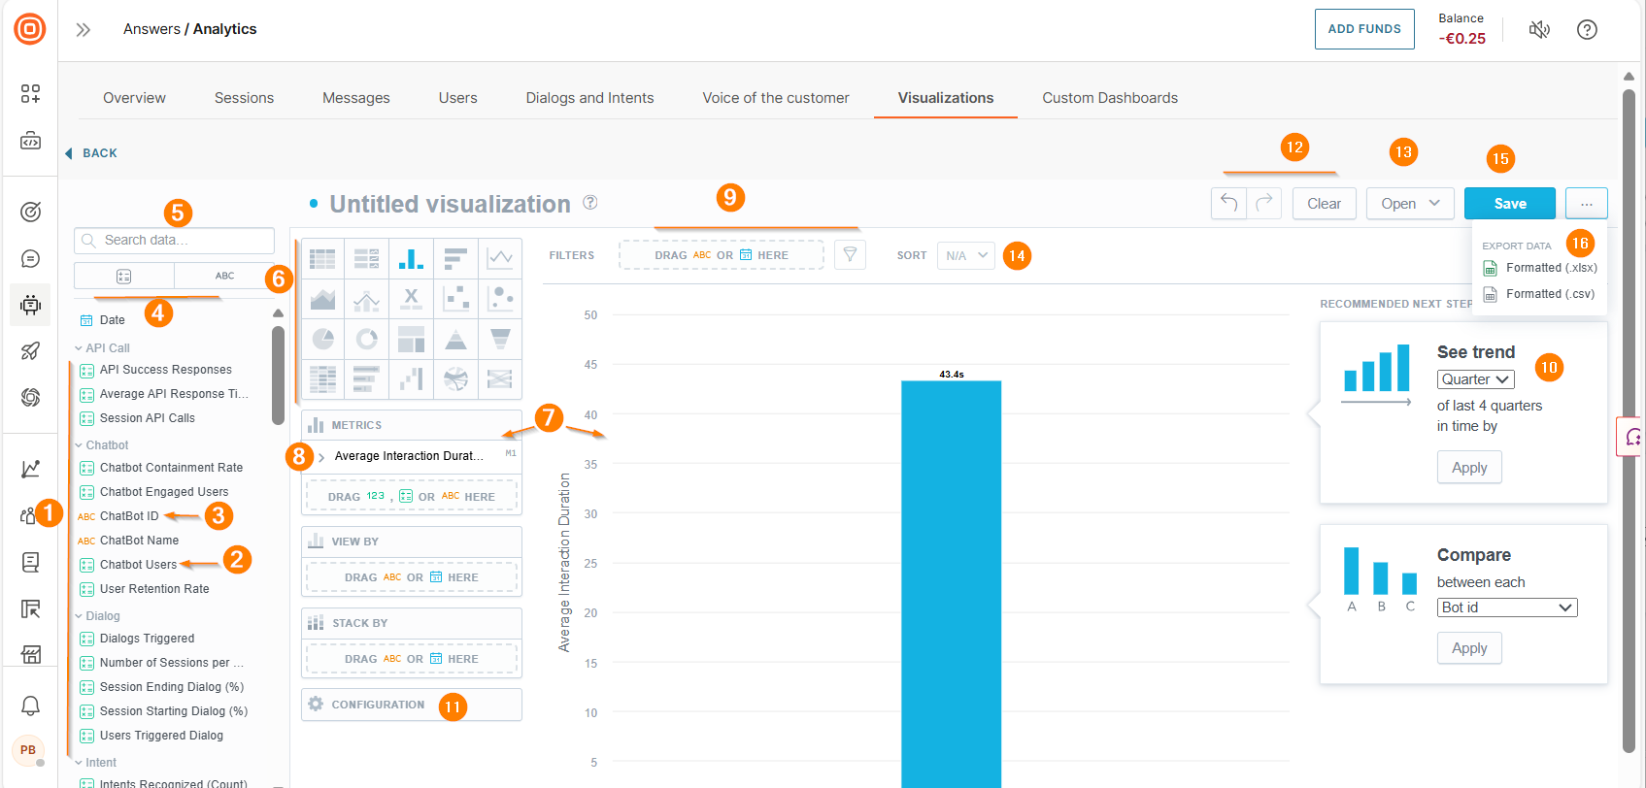Mute notification sounds icon
The height and width of the screenshot is (788, 1646).
tap(1539, 29)
